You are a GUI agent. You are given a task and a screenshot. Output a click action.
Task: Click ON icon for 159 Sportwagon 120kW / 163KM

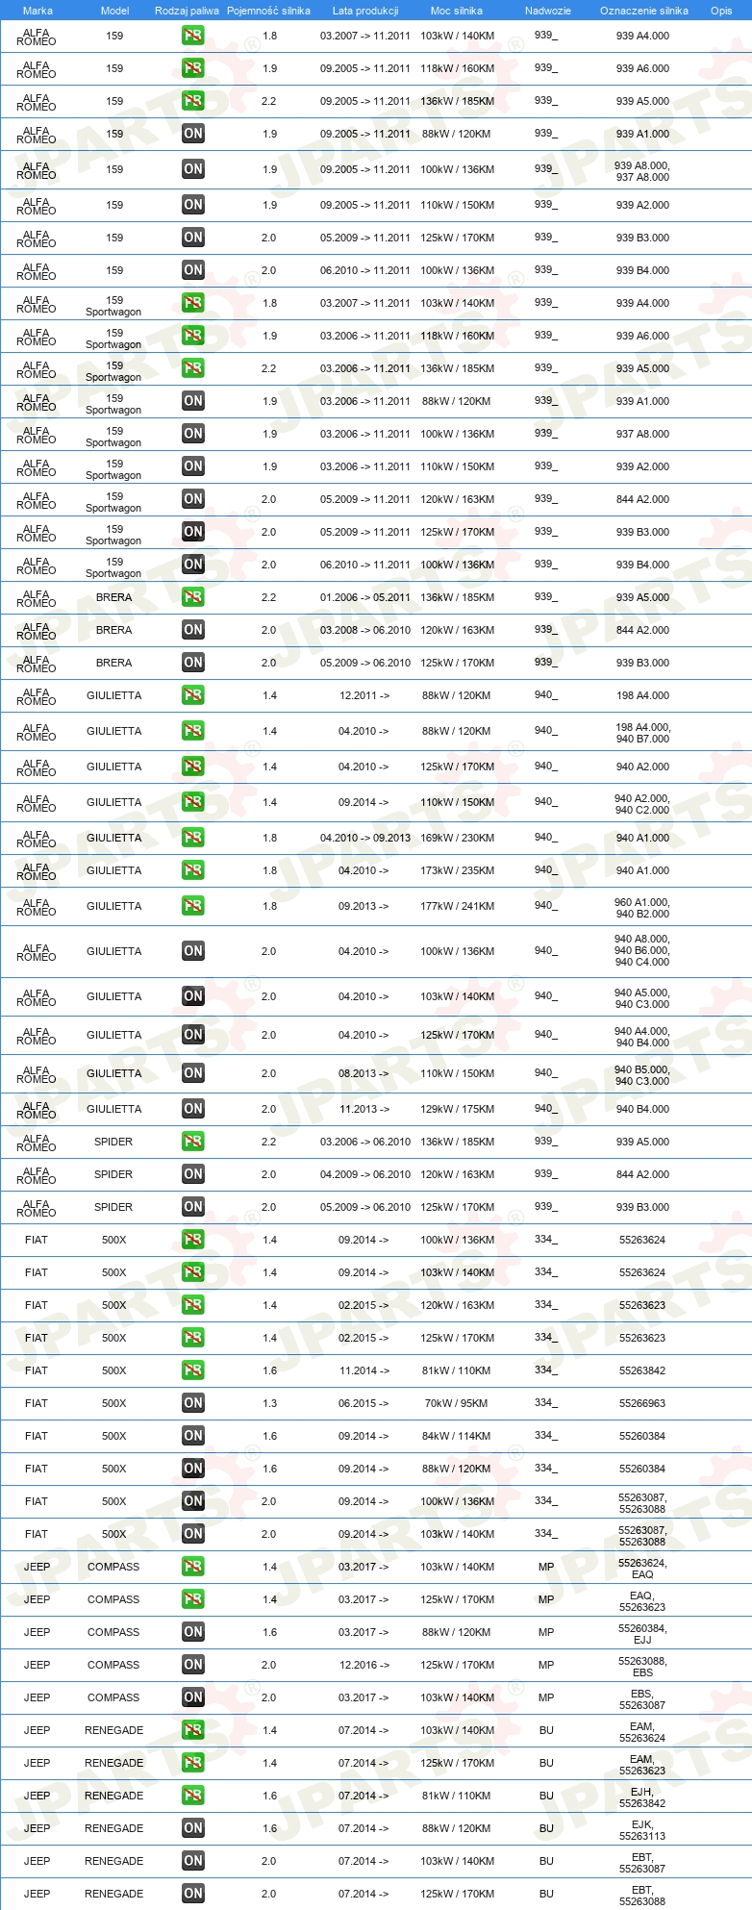point(193,499)
